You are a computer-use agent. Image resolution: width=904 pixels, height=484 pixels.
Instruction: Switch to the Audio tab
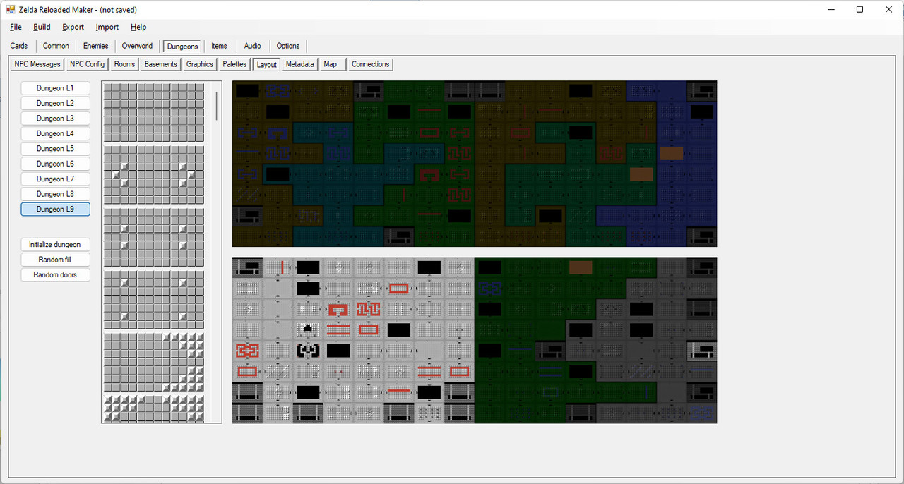pos(252,46)
